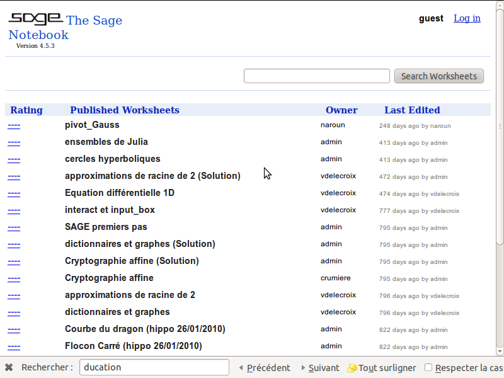This screenshot has height=378, width=504.
Task: Click the Log in link
Action: 467,18
